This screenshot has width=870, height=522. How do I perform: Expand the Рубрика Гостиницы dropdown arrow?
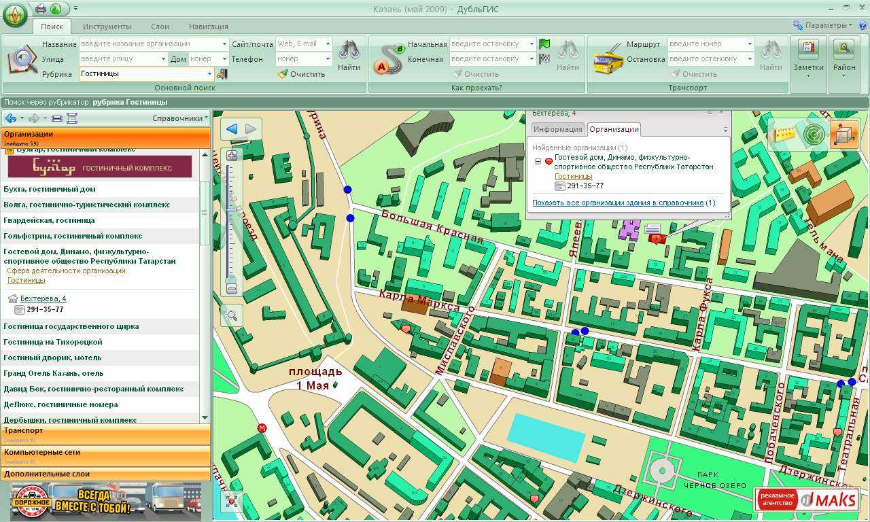210,73
